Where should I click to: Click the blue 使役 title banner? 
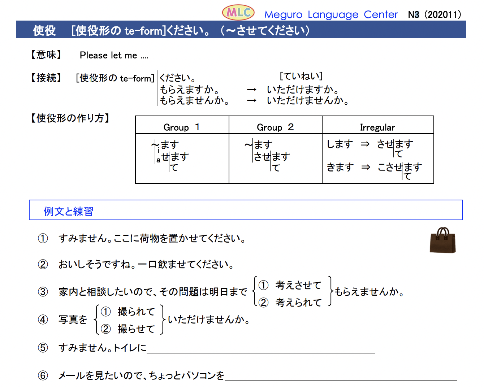coord(241,30)
